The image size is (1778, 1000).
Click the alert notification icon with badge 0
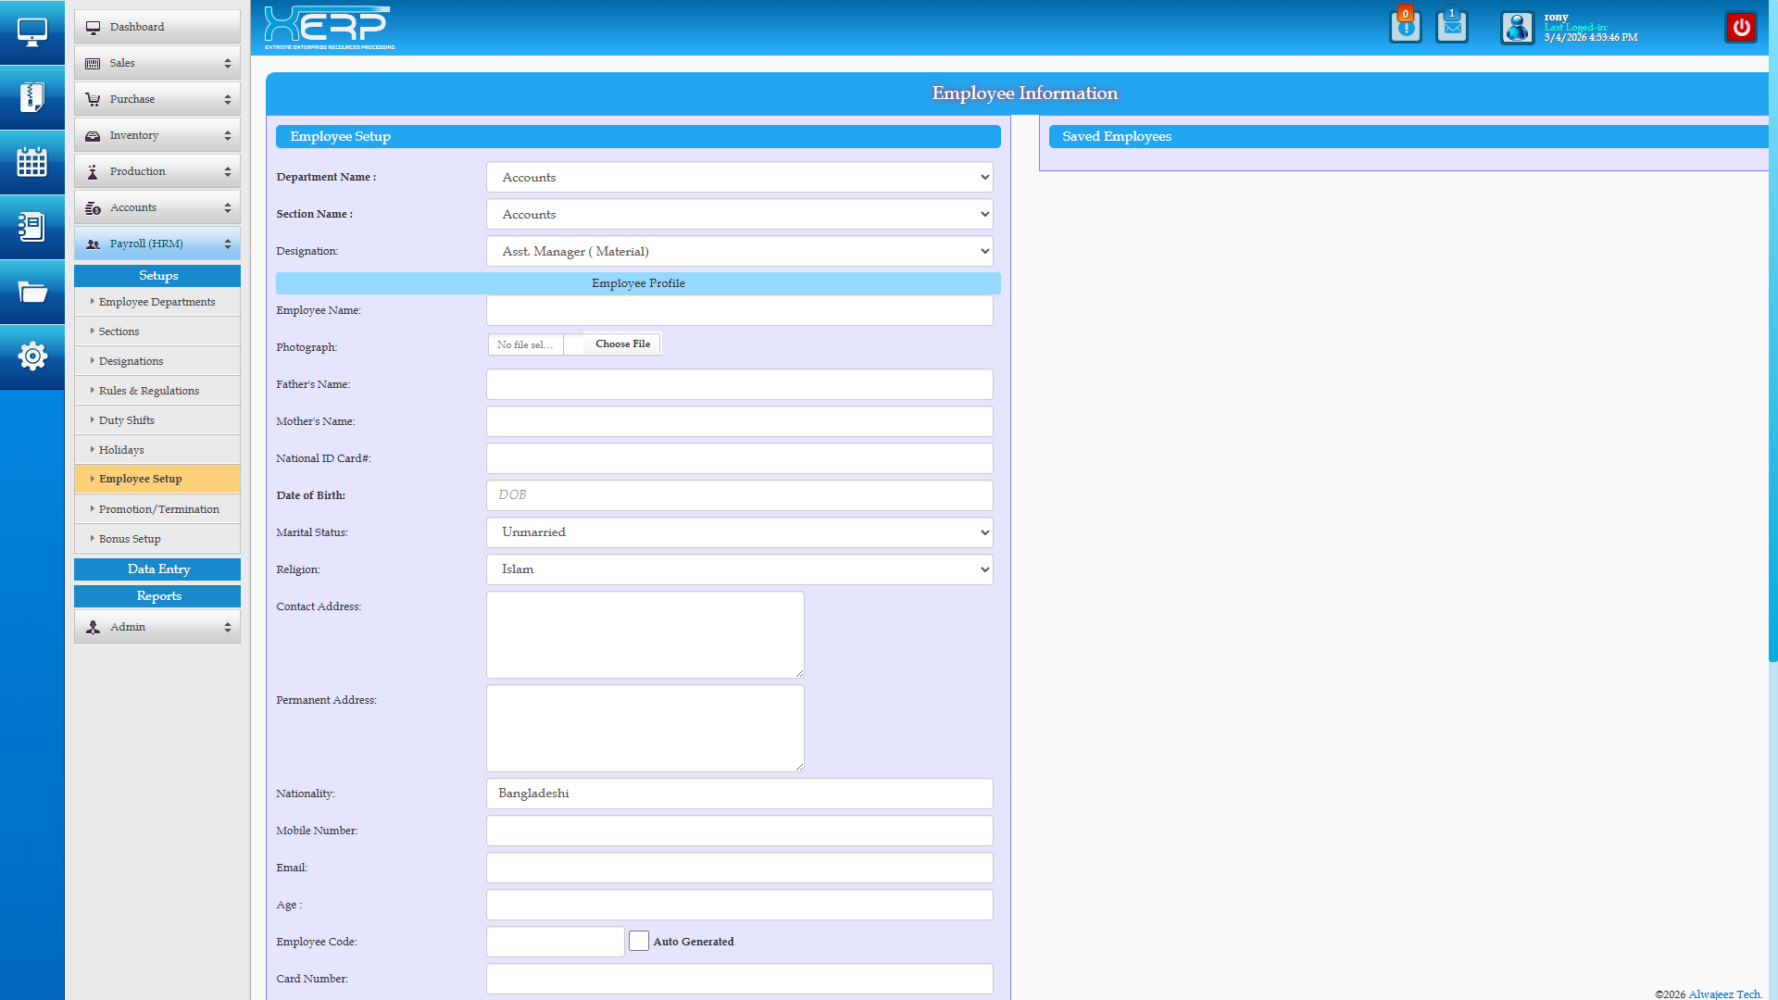[x=1405, y=27]
